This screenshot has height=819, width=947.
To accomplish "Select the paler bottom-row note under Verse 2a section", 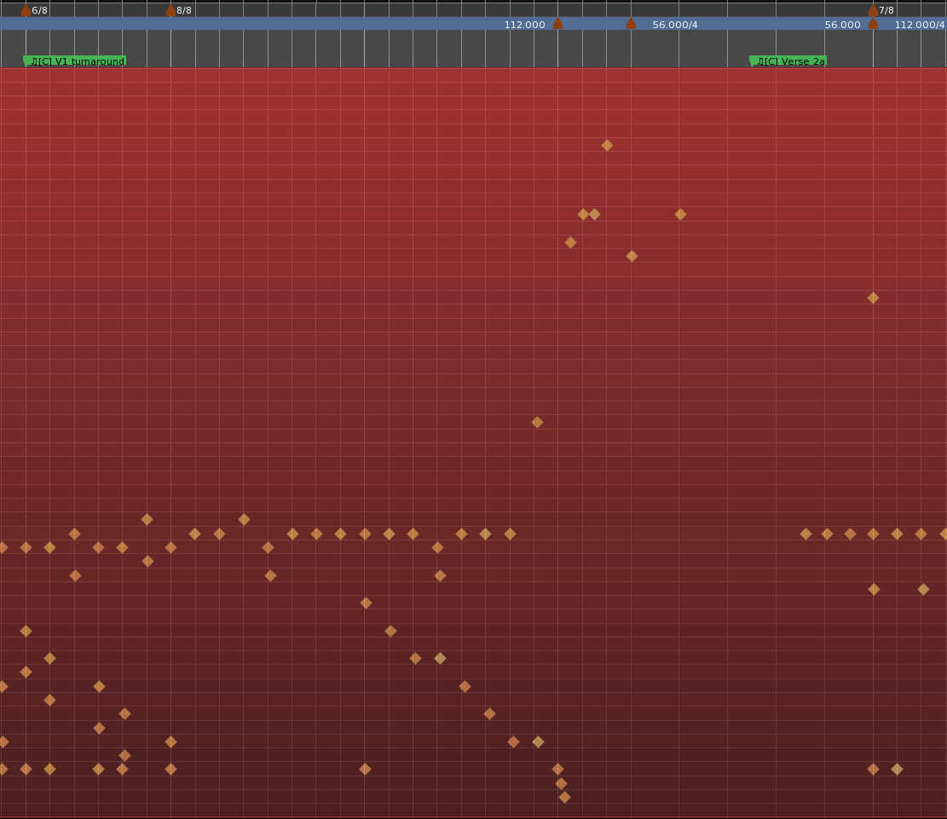I will coord(897,770).
